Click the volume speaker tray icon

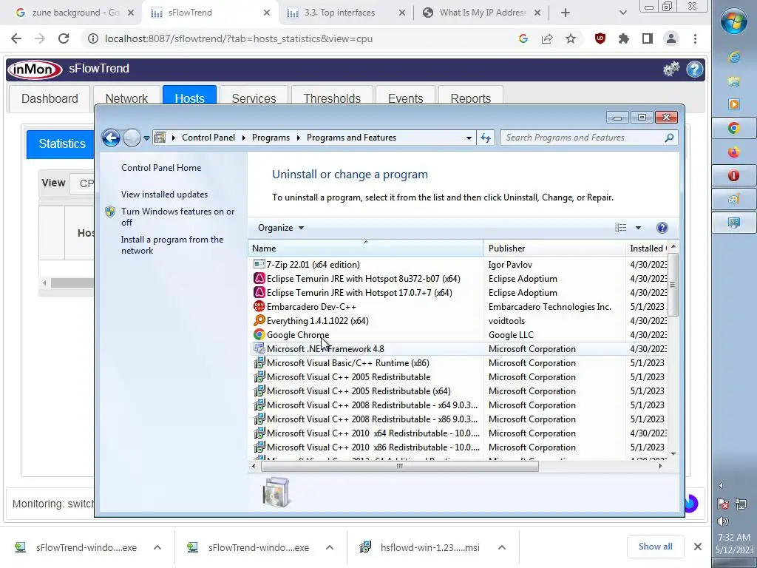tap(723, 521)
